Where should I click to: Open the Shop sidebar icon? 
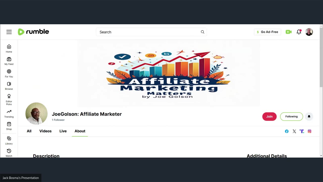pyautogui.click(x=9, y=126)
